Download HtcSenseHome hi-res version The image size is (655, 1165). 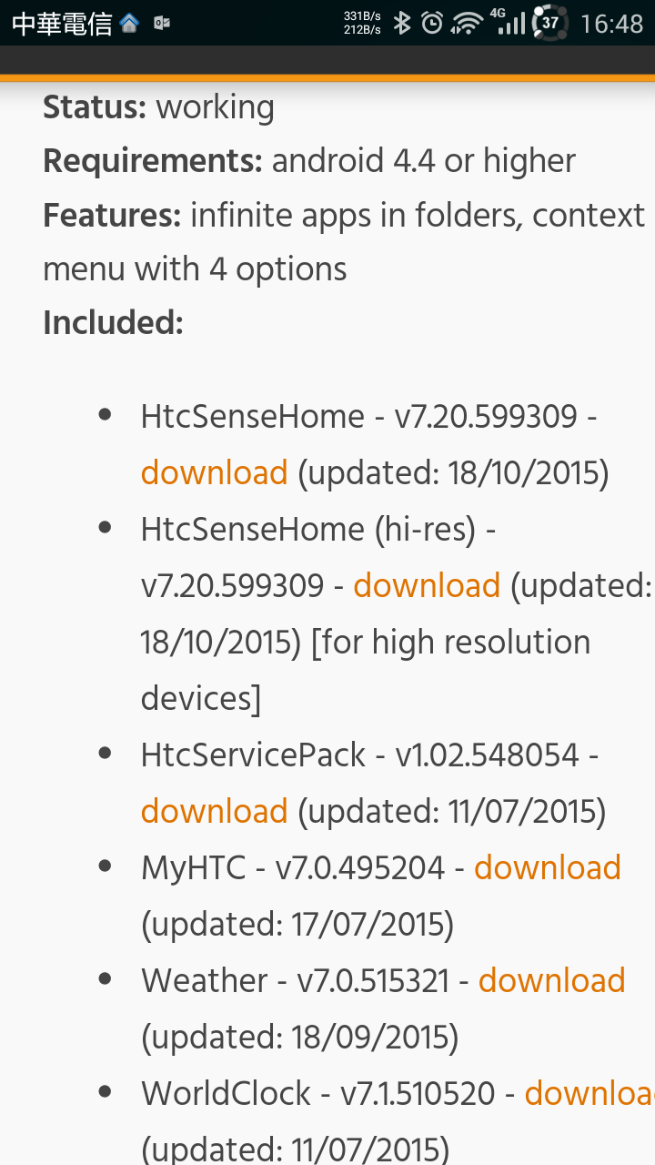[427, 586]
